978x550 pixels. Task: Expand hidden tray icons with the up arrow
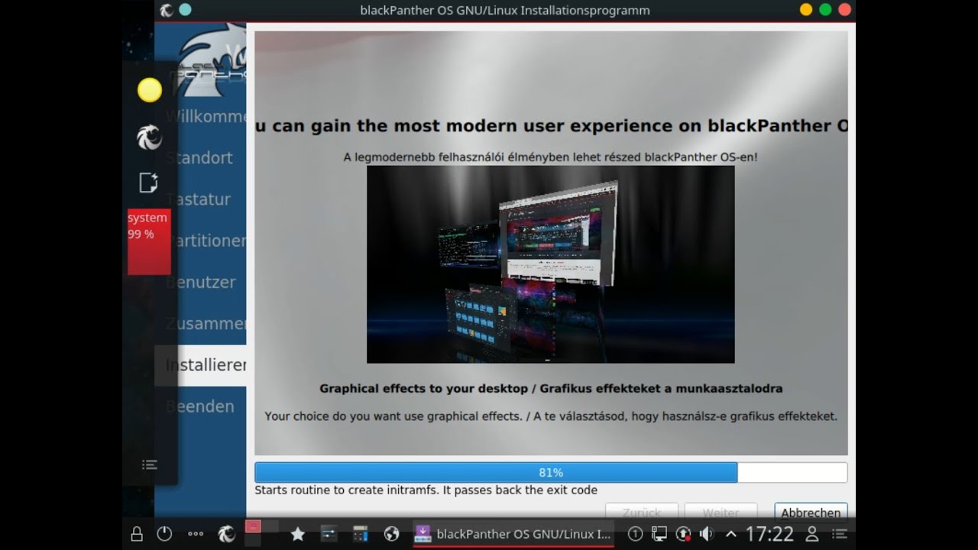tap(731, 534)
